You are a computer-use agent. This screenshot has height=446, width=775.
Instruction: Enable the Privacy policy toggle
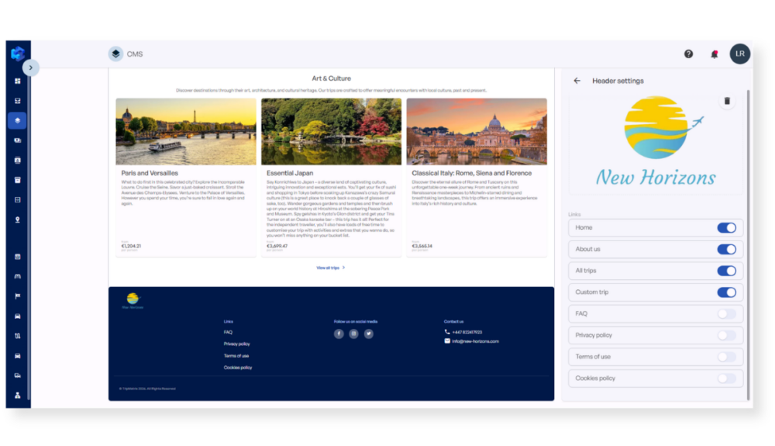[x=727, y=335]
